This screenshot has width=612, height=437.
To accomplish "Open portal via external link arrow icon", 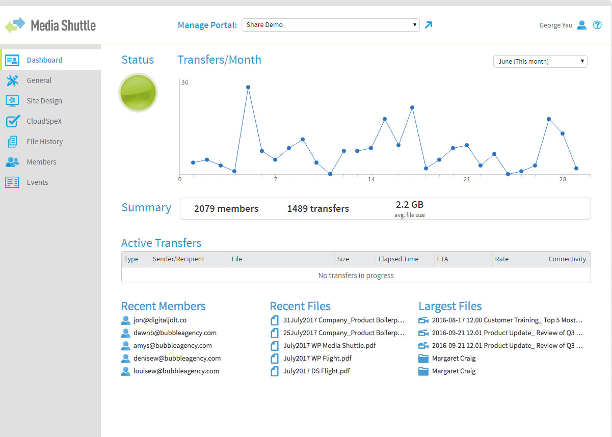I will click(429, 25).
